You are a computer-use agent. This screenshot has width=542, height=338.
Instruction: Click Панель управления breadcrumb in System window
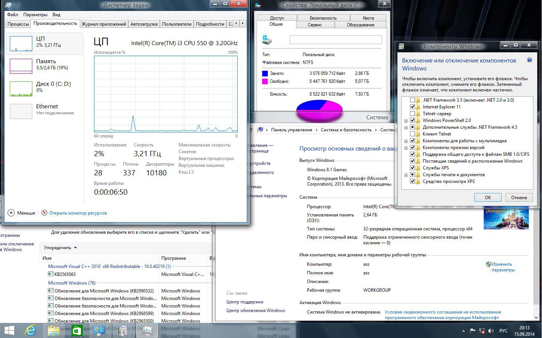291,130
